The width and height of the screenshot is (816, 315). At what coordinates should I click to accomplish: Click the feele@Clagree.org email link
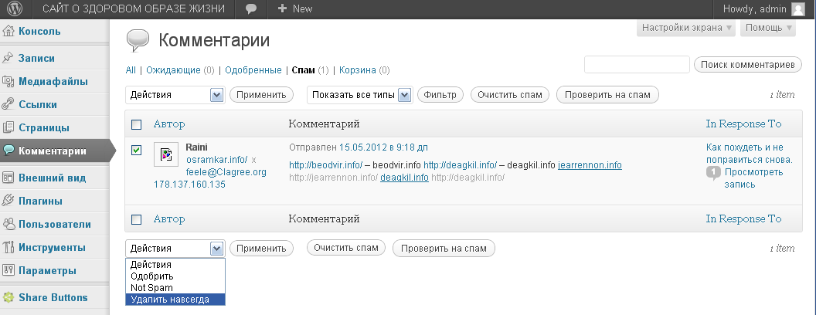(x=226, y=172)
